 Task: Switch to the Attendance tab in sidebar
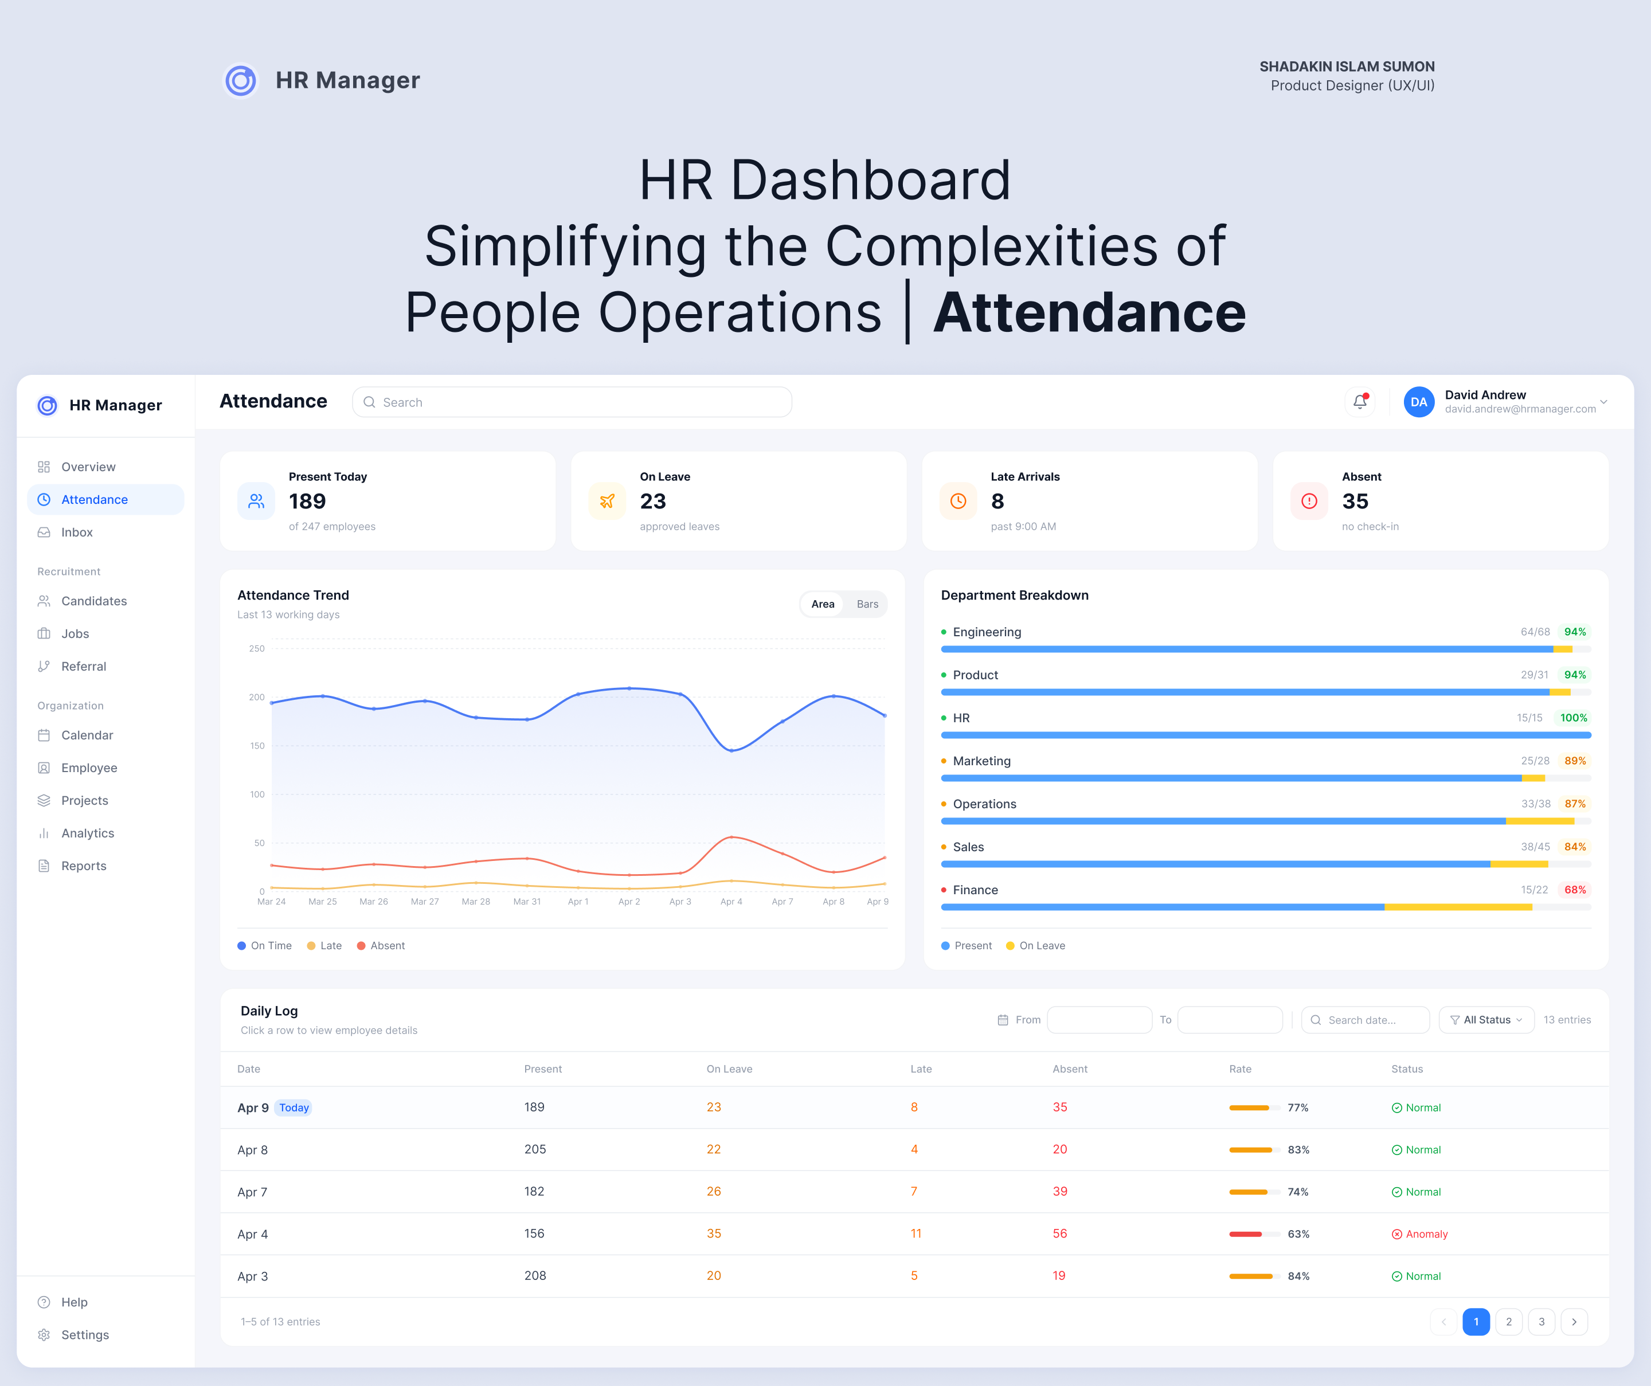pyautogui.click(x=95, y=499)
